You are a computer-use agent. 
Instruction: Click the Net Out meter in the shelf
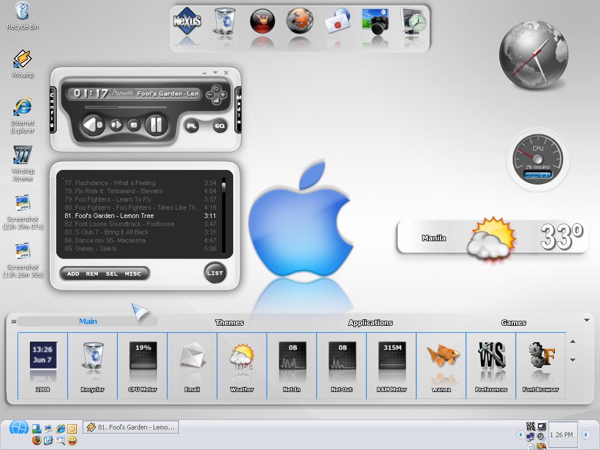342,366
